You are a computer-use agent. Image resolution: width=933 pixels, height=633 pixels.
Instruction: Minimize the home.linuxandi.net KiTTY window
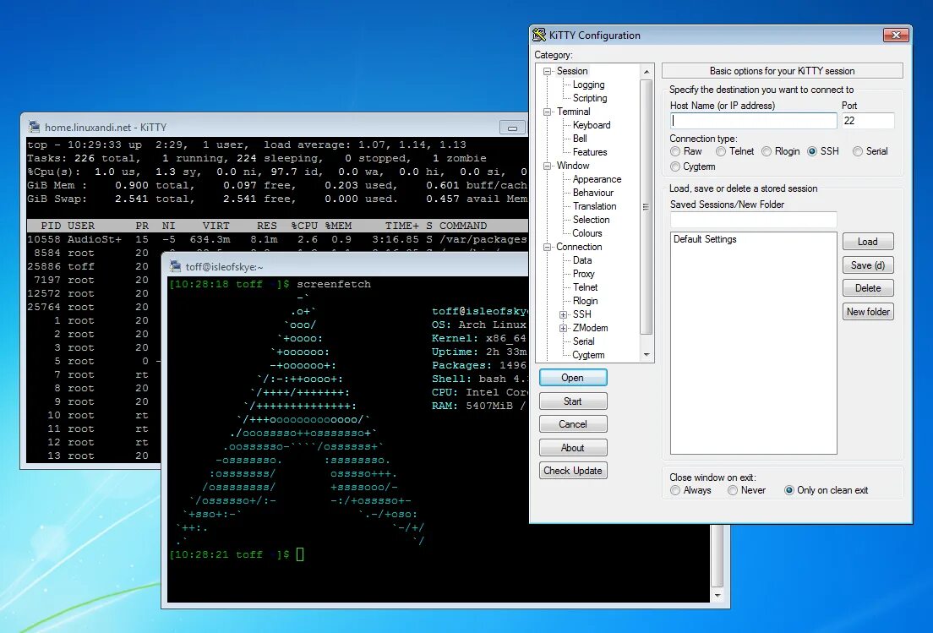pos(512,128)
